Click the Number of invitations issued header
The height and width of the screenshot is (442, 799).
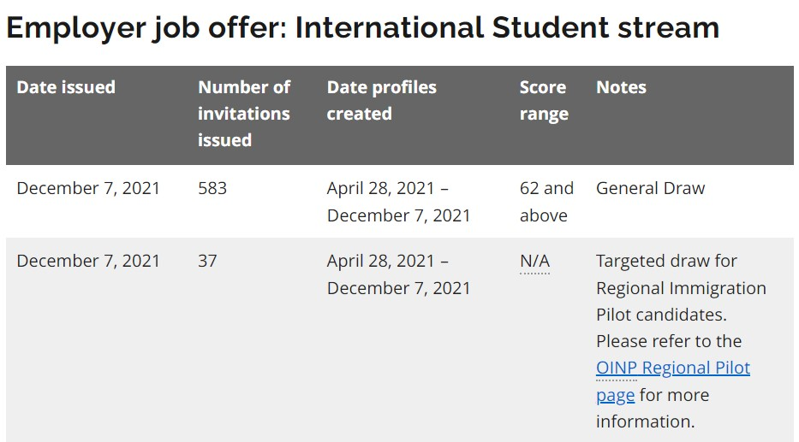[x=244, y=114]
